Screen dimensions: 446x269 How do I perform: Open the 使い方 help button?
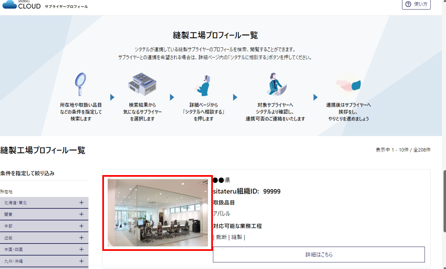416,4
